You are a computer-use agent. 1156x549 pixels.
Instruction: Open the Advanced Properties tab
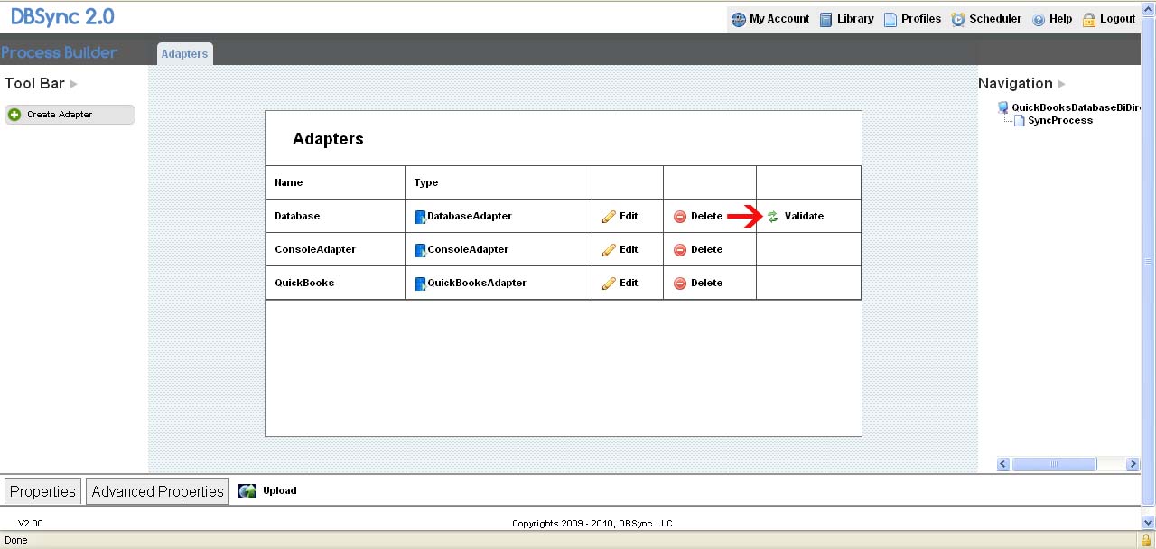157,491
